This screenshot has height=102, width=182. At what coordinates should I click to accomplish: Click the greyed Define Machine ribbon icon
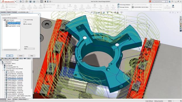tap(3, 7)
